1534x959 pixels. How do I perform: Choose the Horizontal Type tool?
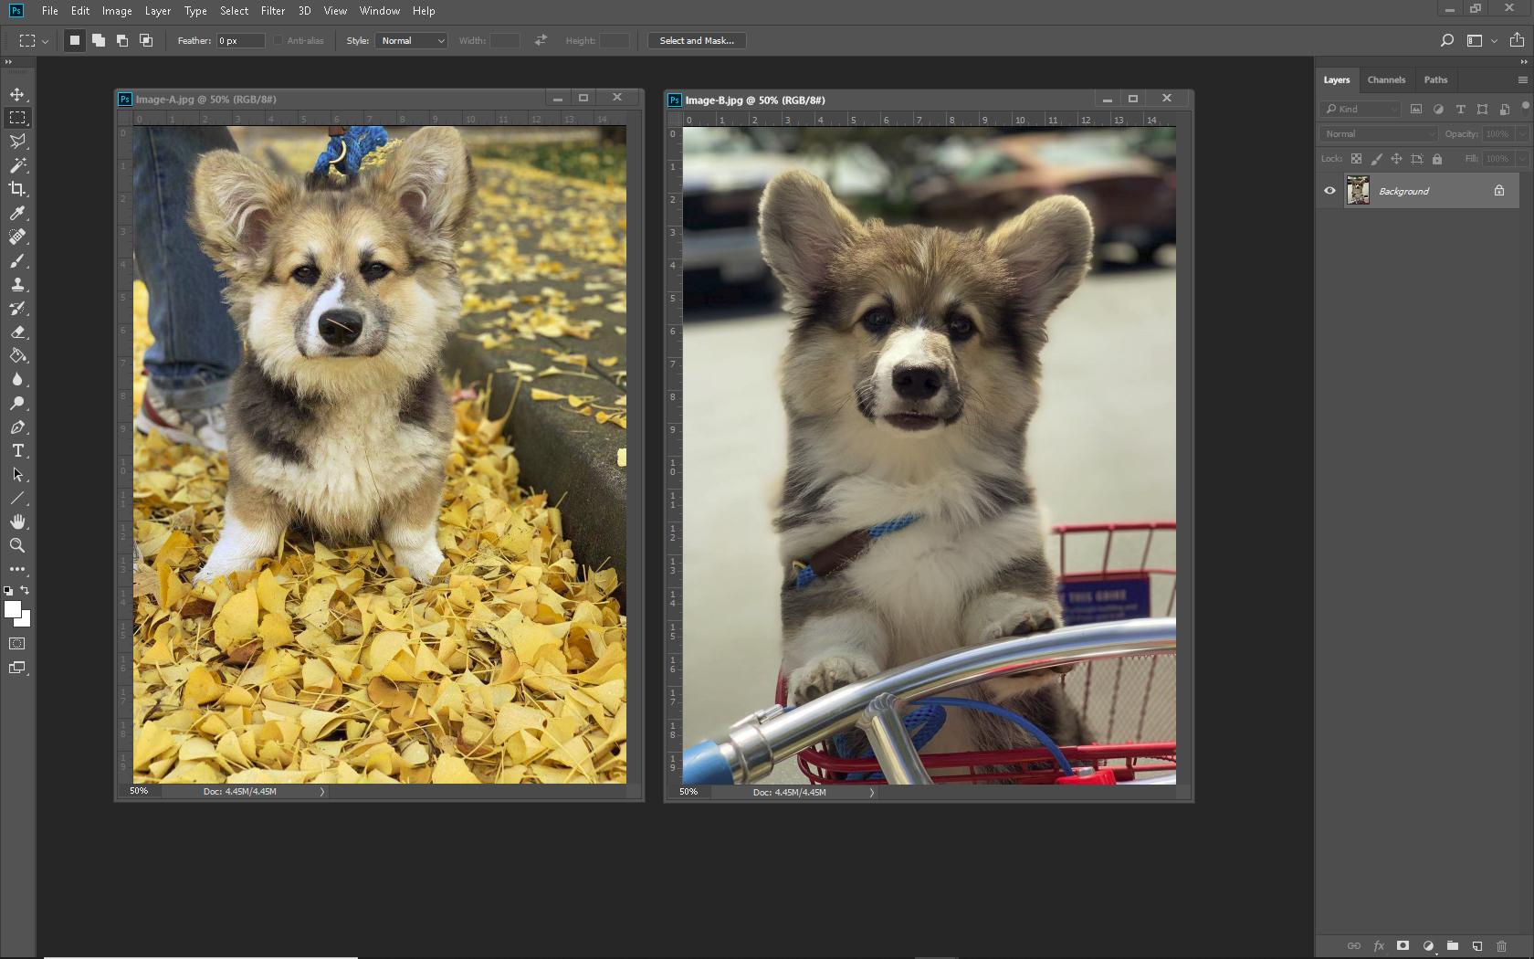[x=17, y=451]
